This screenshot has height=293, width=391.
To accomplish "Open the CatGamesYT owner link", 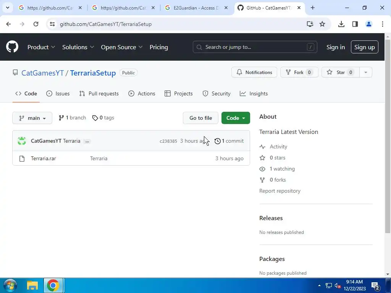I will [42, 73].
